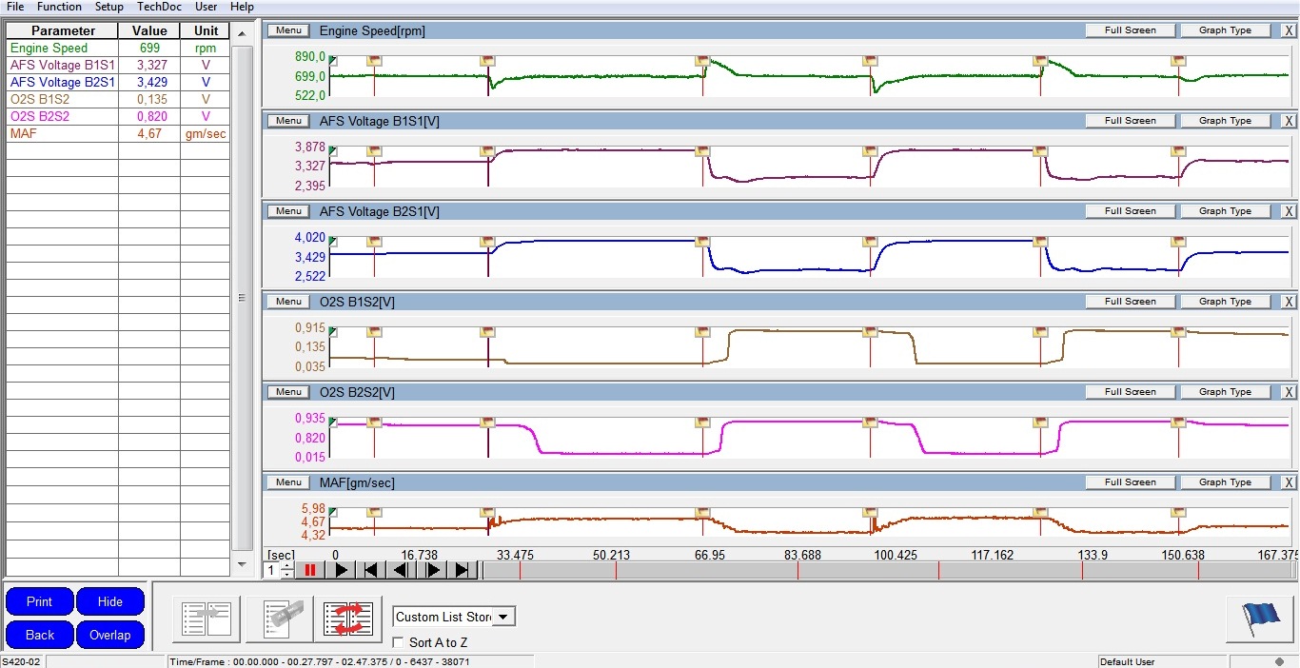Click Full Screen on O2S B1S2 graph
Viewport: 1300px width, 668px height.
[1130, 302]
